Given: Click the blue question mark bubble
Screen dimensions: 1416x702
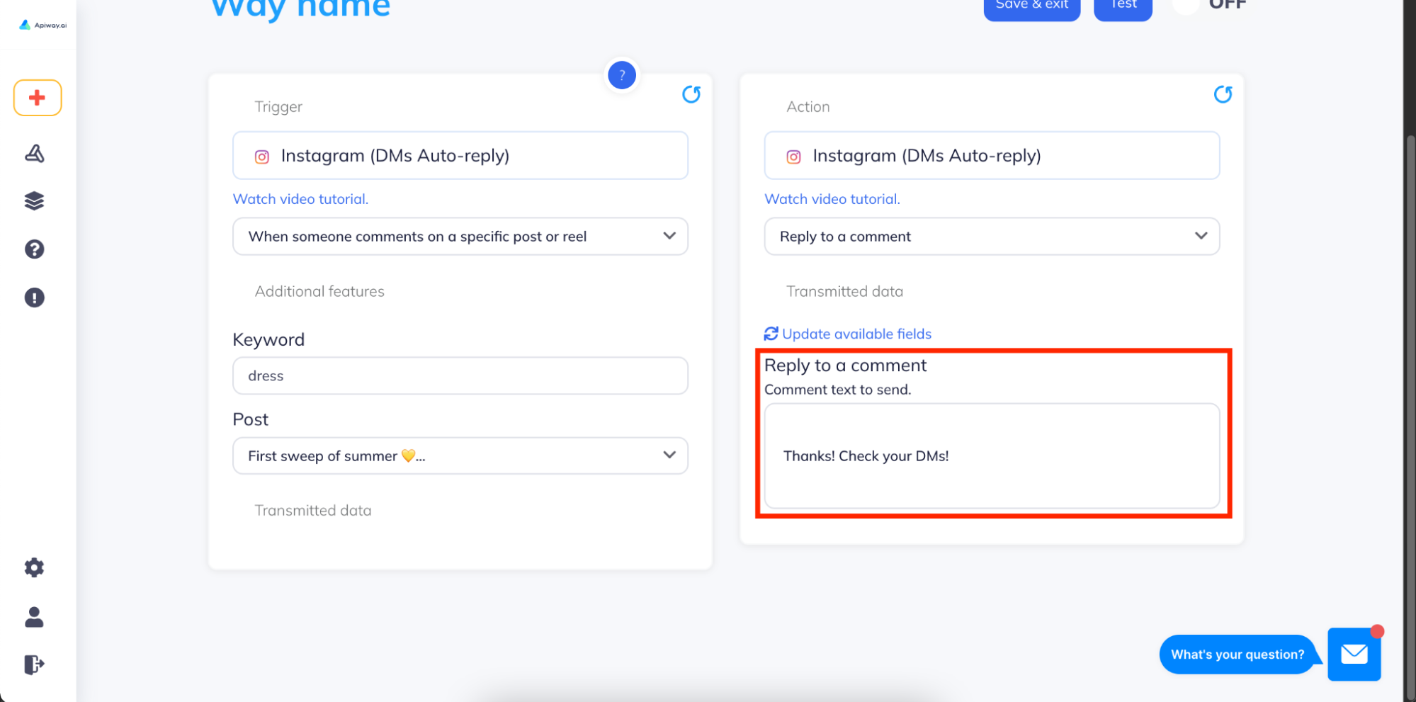Looking at the screenshot, I should pyautogui.click(x=622, y=75).
